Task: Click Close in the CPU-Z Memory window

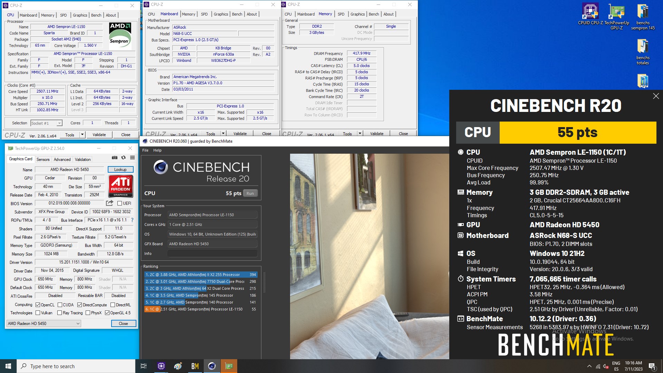Action: (403, 134)
